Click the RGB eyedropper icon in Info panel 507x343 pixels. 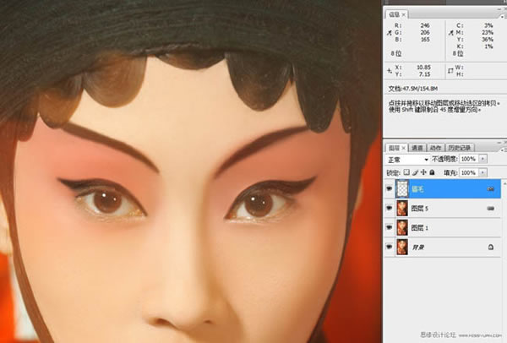click(x=390, y=33)
